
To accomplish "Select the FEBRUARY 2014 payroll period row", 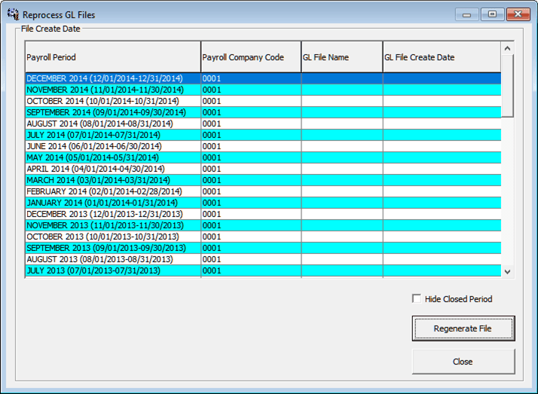I will [263, 191].
